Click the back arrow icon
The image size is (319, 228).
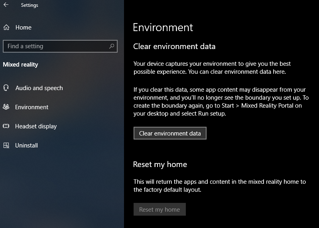[x=6, y=5]
